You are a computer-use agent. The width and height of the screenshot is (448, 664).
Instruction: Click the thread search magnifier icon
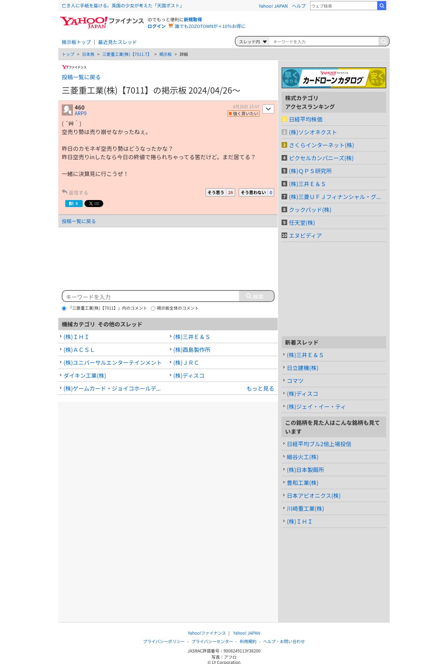coord(383,41)
